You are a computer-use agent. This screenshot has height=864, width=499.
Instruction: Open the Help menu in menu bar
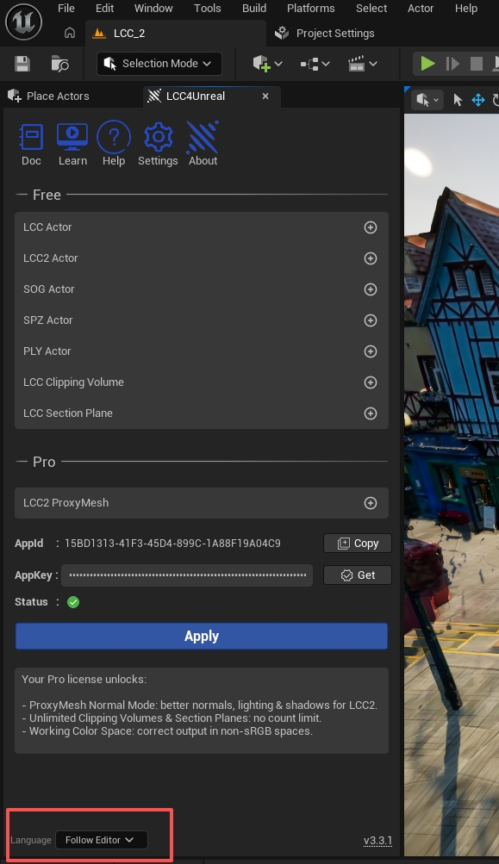466,9
